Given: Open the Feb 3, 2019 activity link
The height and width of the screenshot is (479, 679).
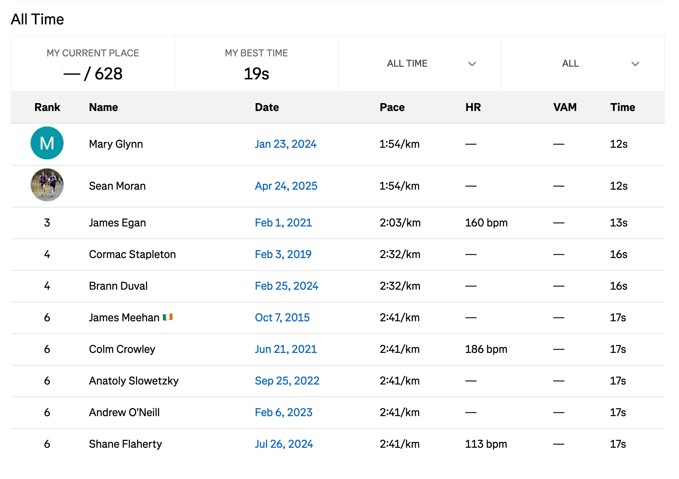Looking at the screenshot, I should [283, 254].
